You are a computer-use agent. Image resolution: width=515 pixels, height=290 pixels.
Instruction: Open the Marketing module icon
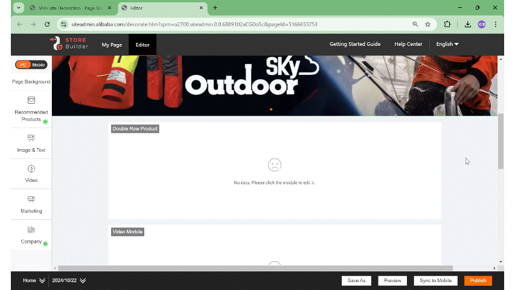pos(31,199)
